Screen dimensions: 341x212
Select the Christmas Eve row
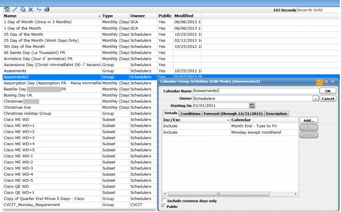(x=80, y=108)
